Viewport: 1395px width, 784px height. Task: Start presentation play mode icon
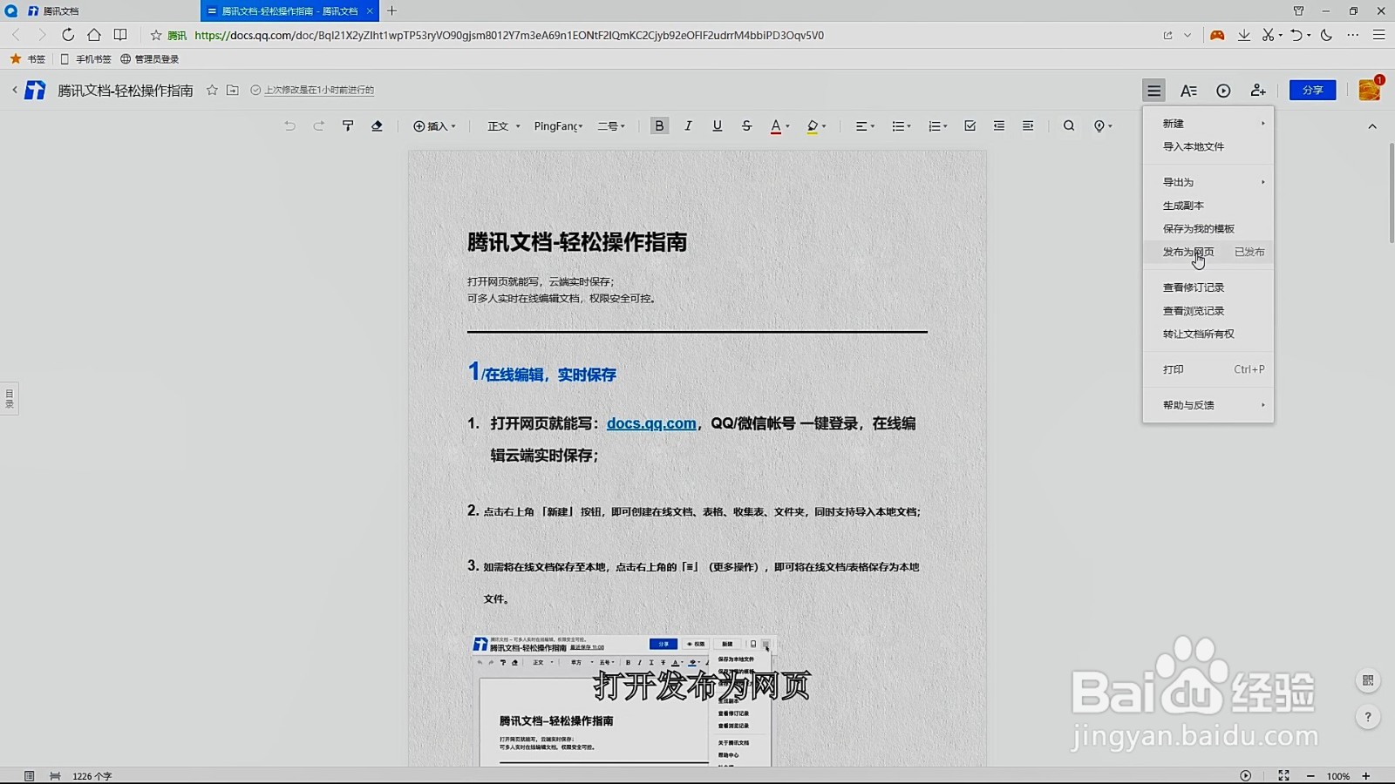pos(1223,91)
